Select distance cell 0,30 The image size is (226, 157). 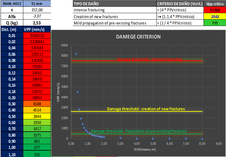point(12,104)
